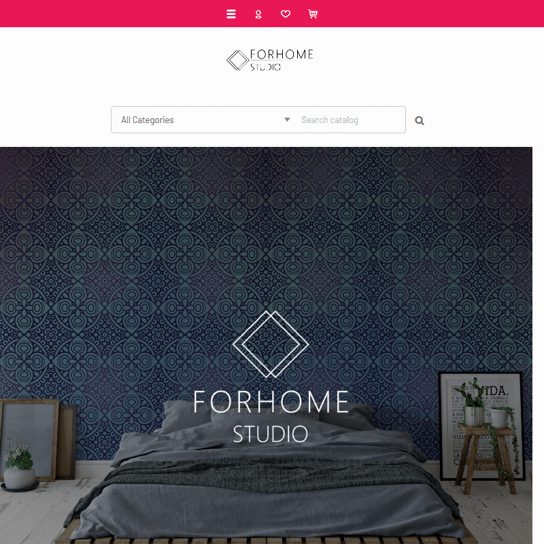This screenshot has width=544, height=544.
Task: Click the STUDIO text on banner
Action: point(270,434)
